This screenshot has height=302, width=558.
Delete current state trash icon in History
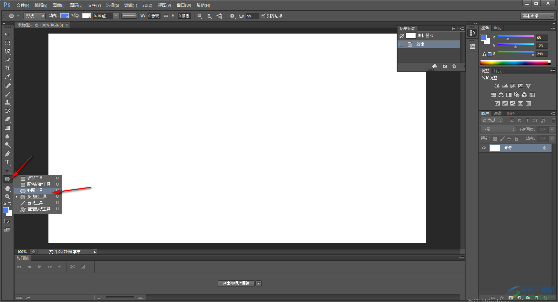click(454, 66)
